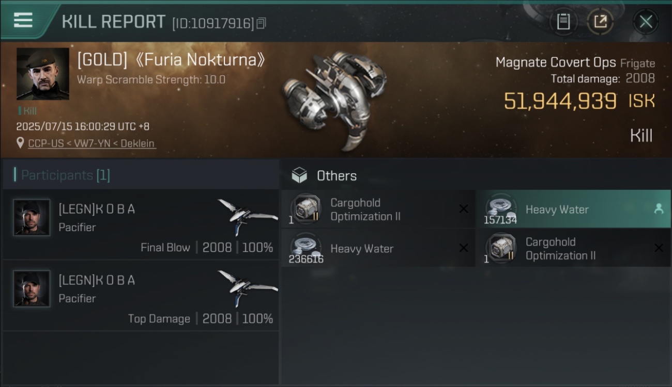This screenshot has width=672, height=387.
Task: Select the Heavy Water 236616 item
Action: [x=378, y=248]
